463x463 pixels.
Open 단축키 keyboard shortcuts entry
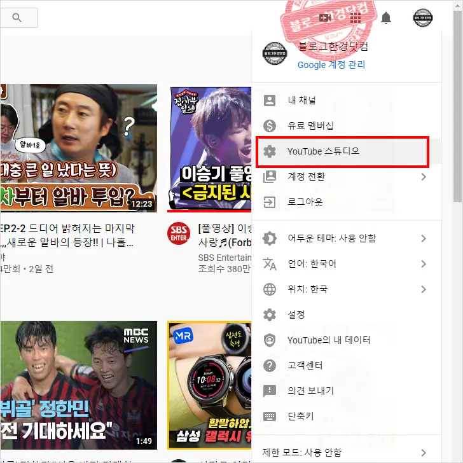pos(347,417)
